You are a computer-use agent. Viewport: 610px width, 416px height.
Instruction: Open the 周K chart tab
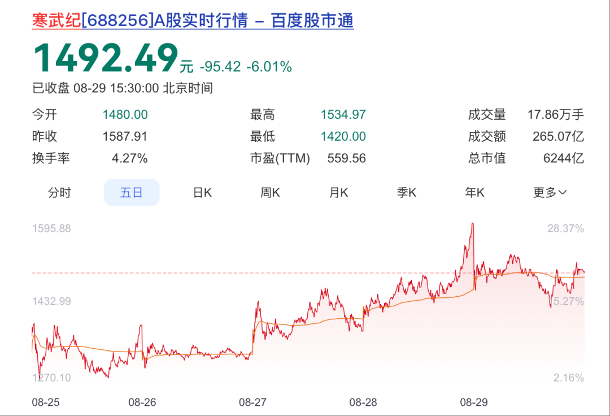click(270, 193)
